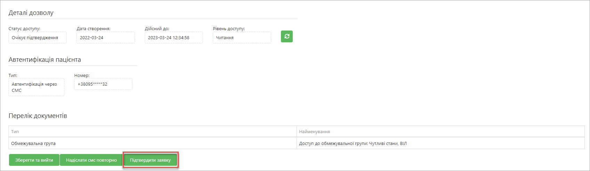Click the authentication Тип field
590x171 pixels.
click(x=37, y=87)
